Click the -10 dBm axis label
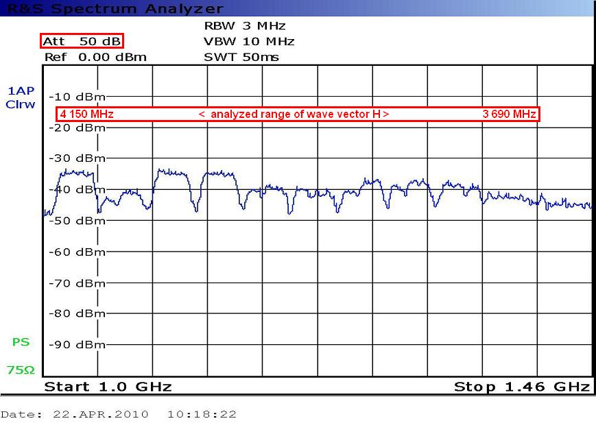 point(78,96)
